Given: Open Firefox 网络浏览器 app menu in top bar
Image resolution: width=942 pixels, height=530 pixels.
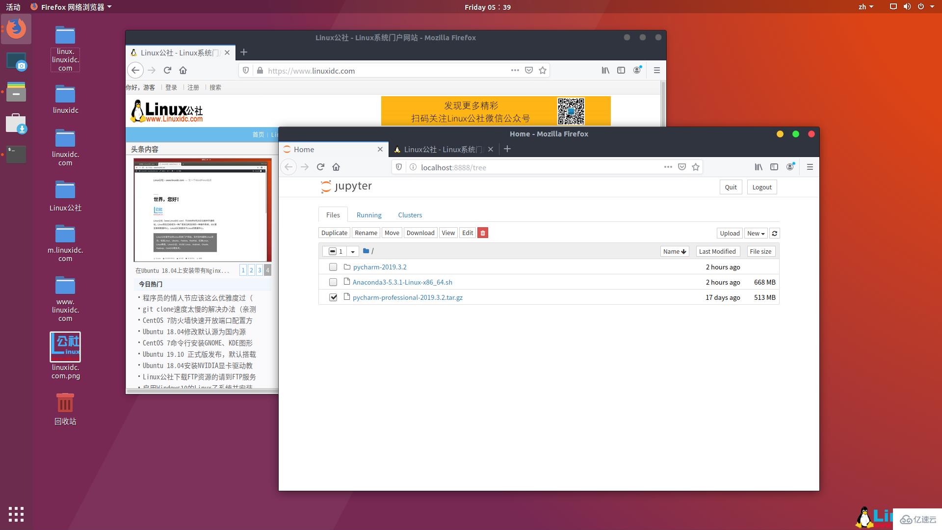Looking at the screenshot, I should pyautogui.click(x=71, y=7).
